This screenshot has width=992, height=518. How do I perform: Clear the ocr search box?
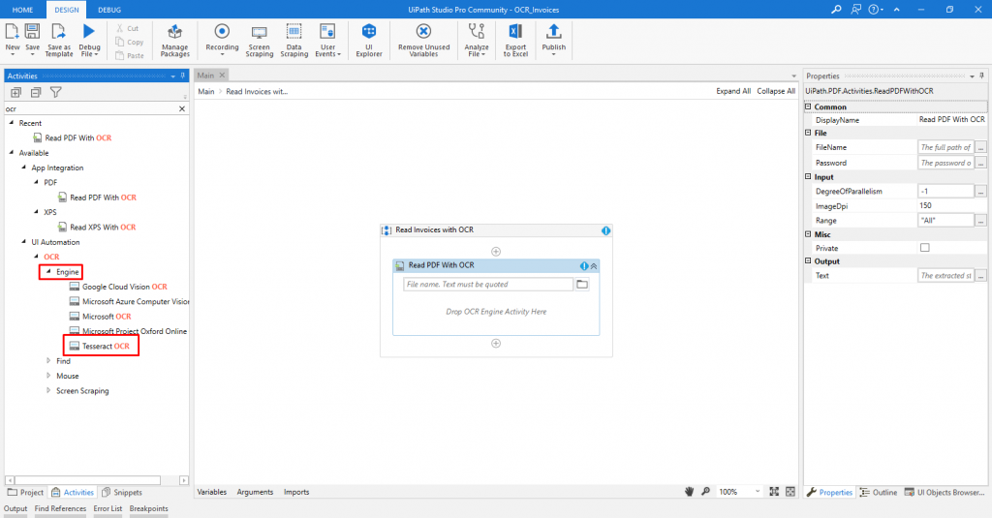(x=182, y=108)
